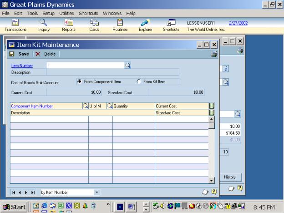Click the red X Delete icon
Screen dimensions: 284x213
38,54
